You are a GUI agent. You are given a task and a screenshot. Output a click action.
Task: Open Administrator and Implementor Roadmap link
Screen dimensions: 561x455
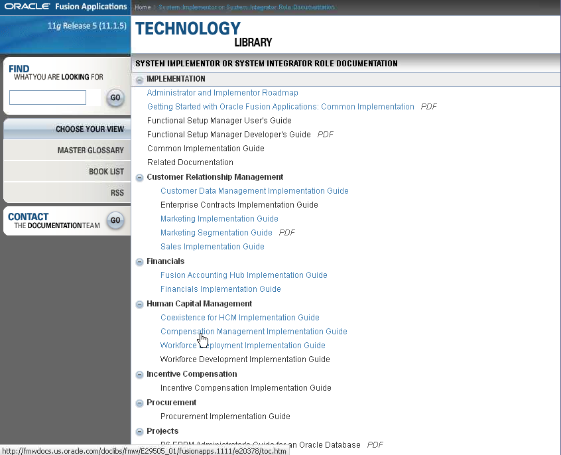tap(223, 93)
